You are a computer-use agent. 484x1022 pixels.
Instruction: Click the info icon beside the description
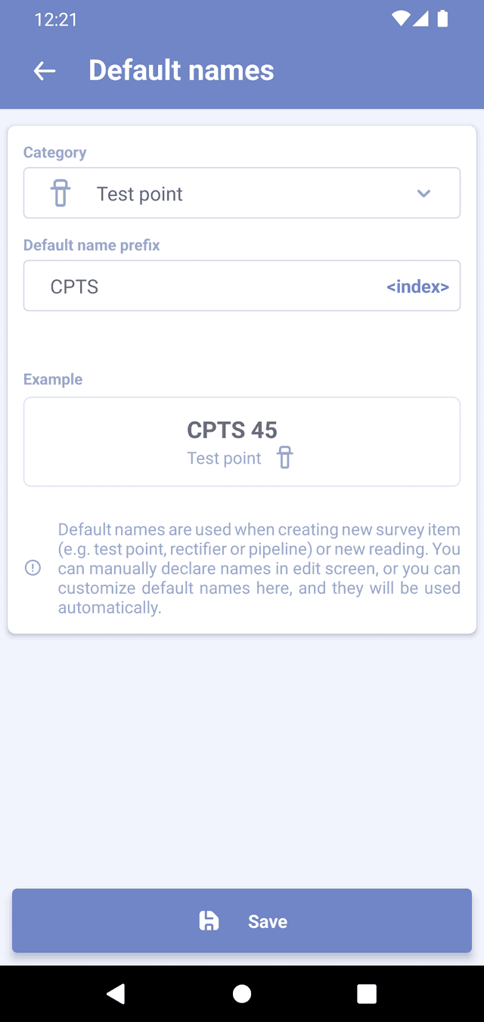(x=33, y=568)
